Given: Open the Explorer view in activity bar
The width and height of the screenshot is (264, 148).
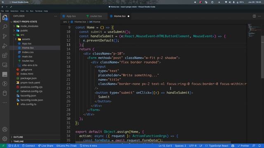Looking at the screenshot, I should click(x=5, y=17).
